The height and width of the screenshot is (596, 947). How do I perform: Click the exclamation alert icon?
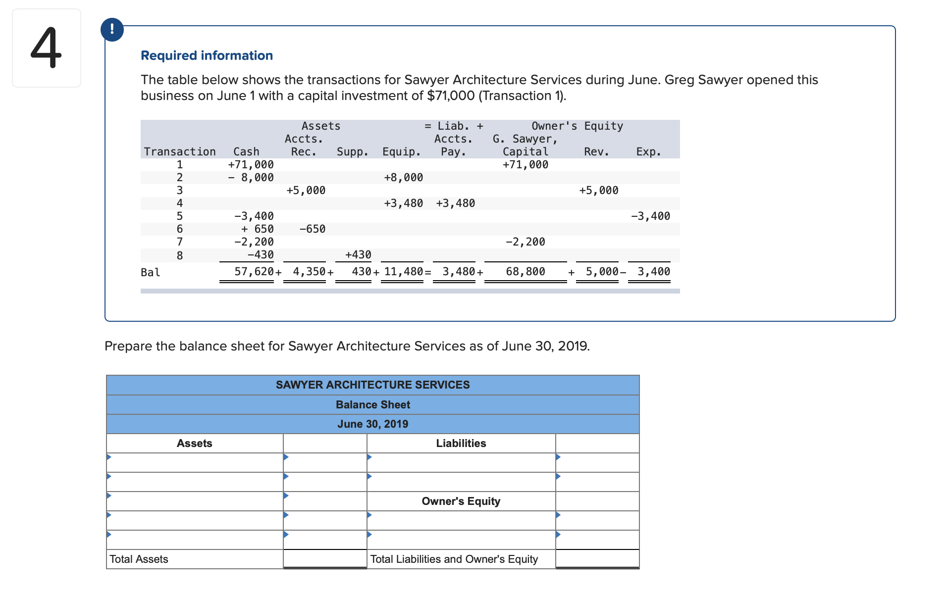(x=112, y=30)
